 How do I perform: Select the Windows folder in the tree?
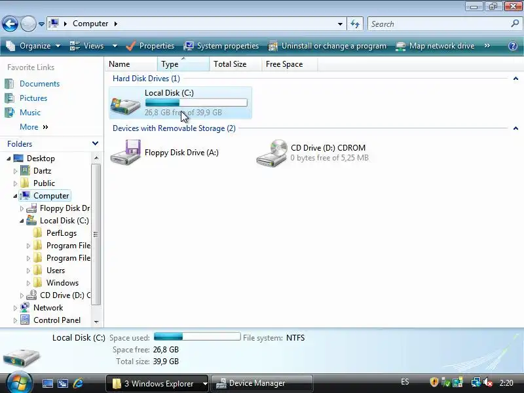click(x=62, y=283)
